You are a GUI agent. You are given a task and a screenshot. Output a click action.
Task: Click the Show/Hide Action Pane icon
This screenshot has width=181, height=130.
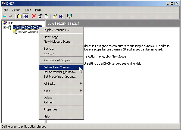click(x=61, y=16)
